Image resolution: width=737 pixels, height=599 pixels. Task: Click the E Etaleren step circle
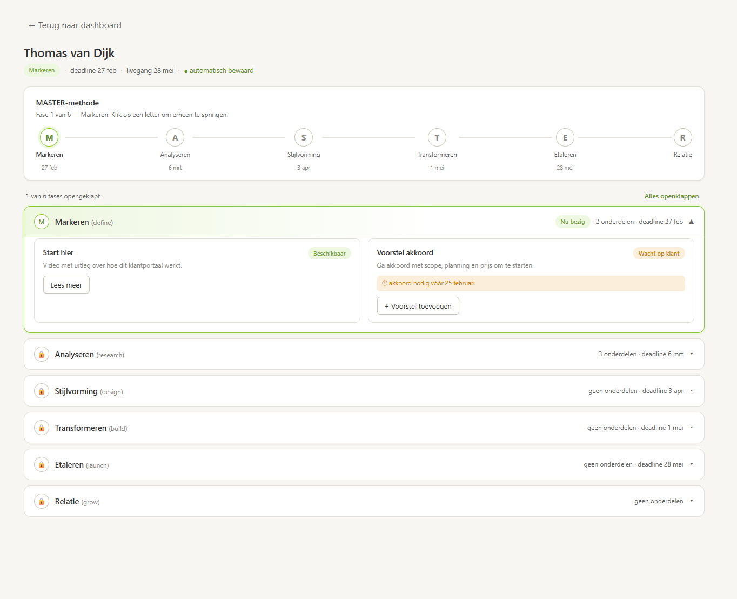[x=565, y=137]
